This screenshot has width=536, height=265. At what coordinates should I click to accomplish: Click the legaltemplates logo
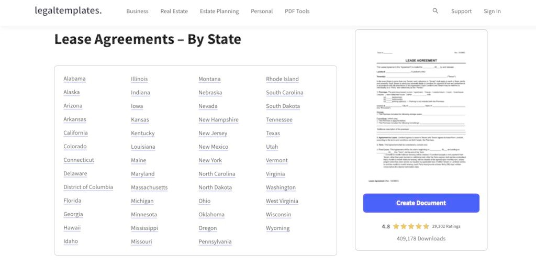68,10
